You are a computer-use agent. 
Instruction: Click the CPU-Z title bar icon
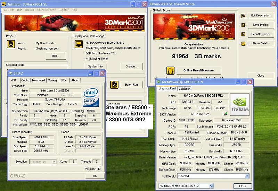tap(10, 73)
